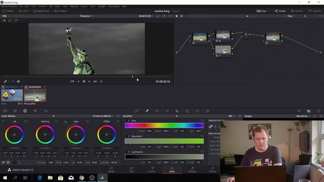Go to the Deliver page tab
This screenshot has height=182, width=324.
pos(213,170)
